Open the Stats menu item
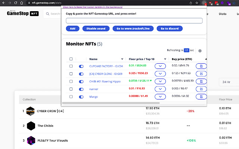This screenshot has width=239, height=149. [x=223, y=14]
